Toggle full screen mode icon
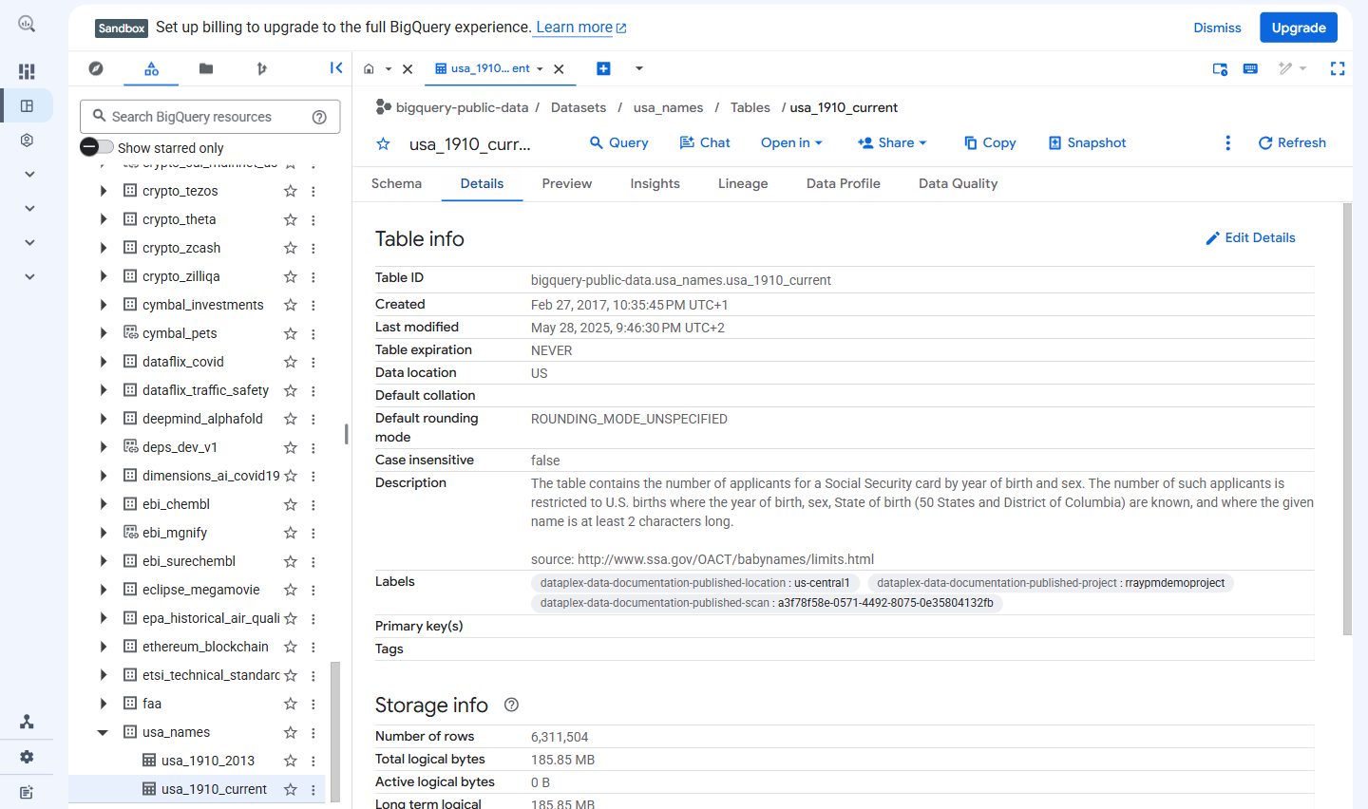 point(1338,68)
